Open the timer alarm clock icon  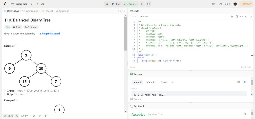point(142,4)
